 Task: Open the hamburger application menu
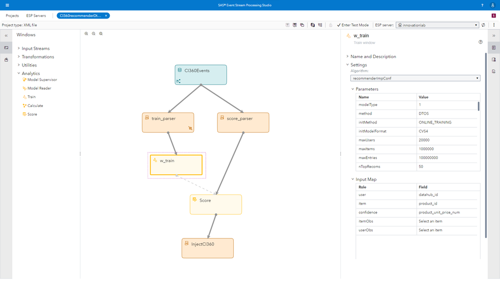[7, 5]
